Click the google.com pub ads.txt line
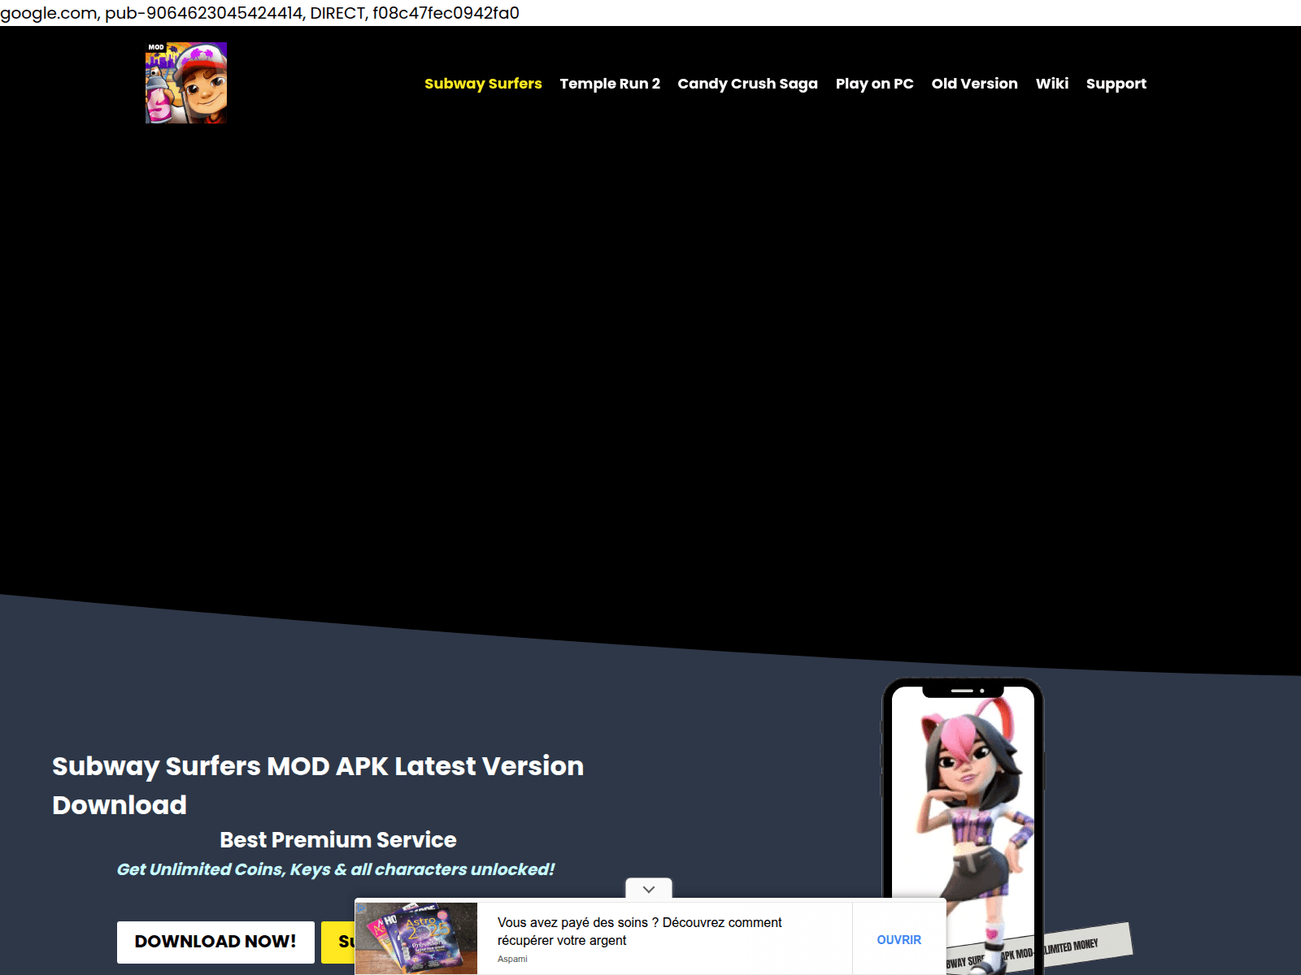Viewport: 1301px width, 975px height. (259, 13)
